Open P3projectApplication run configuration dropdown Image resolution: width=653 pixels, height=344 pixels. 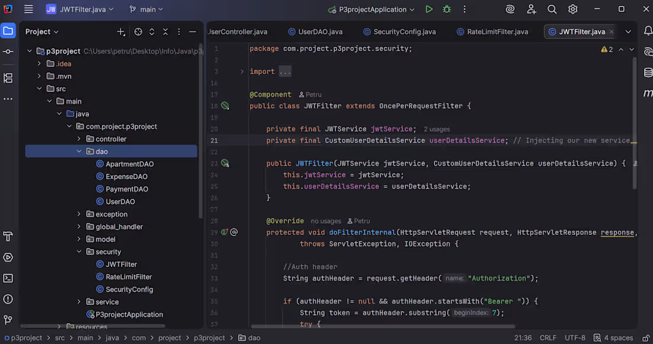[x=371, y=9]
